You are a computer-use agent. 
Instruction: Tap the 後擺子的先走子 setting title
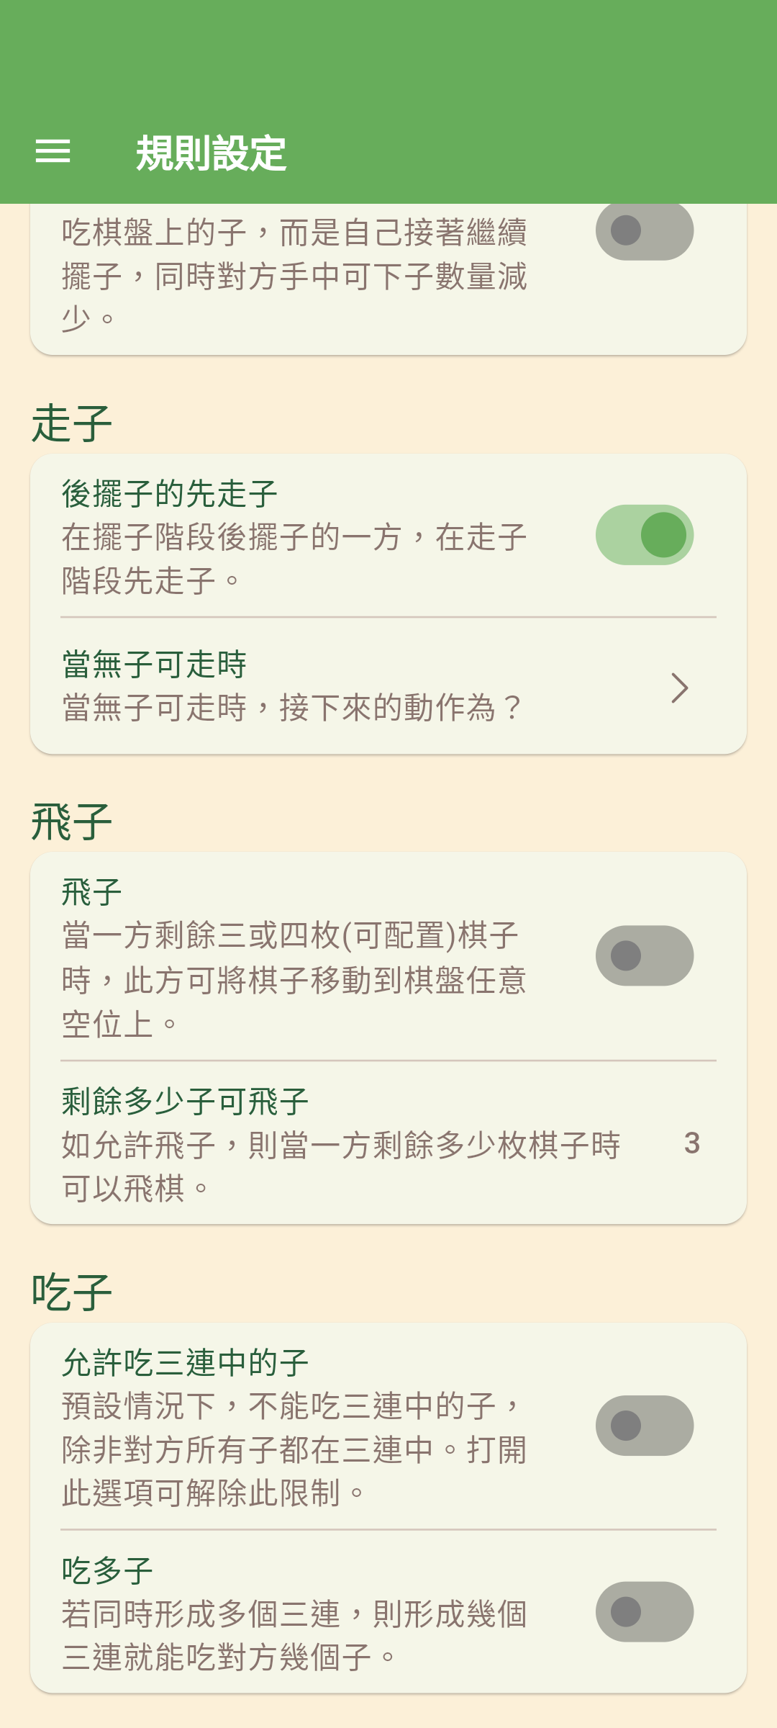(170, 494)
